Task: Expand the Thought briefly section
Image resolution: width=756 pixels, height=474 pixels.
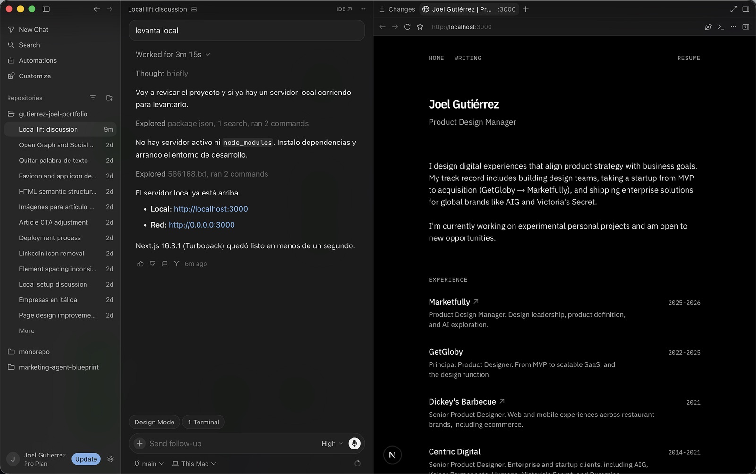Action: click(x=162, y=73)
